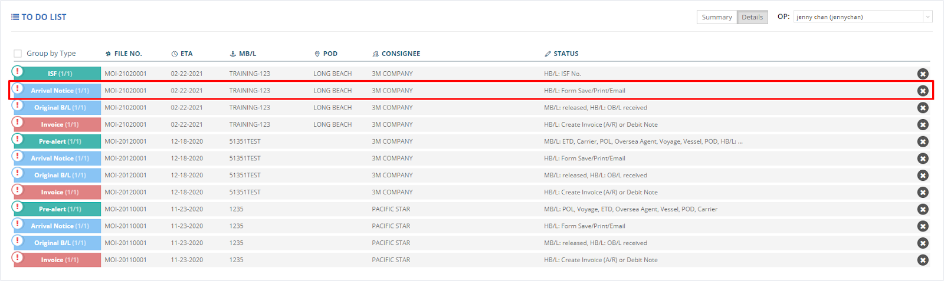Switch to Details view

[x=752, y=17]
